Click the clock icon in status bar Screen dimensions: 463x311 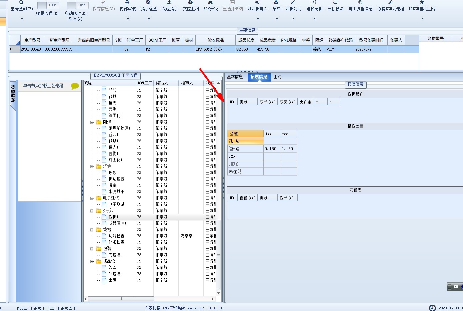pos(432,308)
